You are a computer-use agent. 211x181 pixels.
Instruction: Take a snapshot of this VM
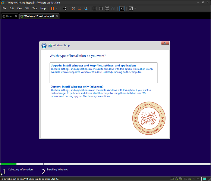click(73, 8)
